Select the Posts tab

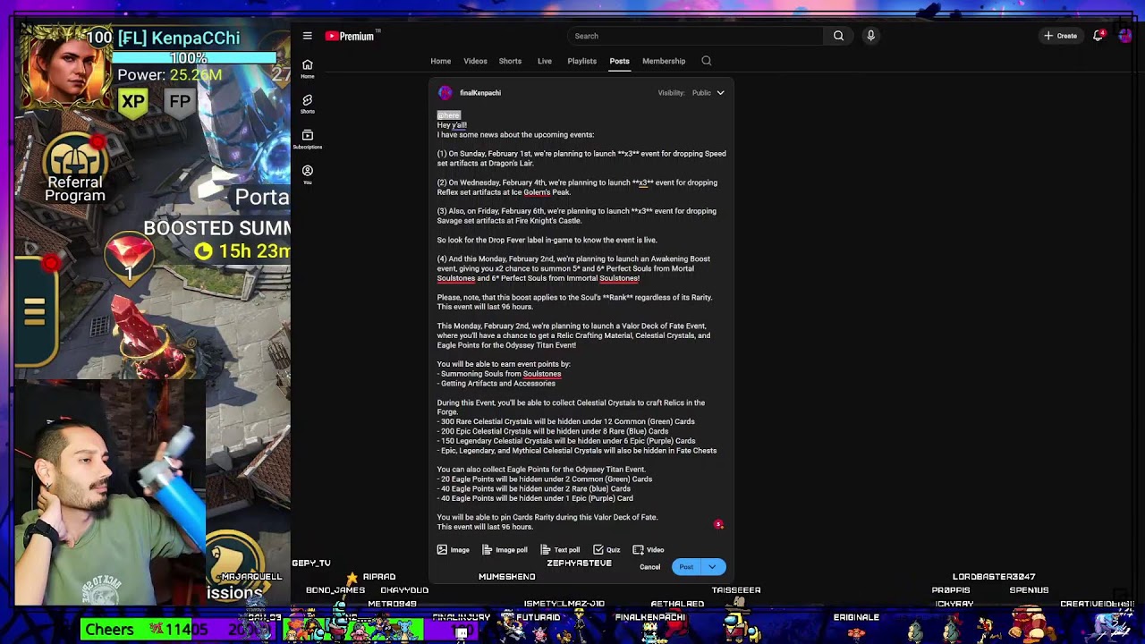619,61
